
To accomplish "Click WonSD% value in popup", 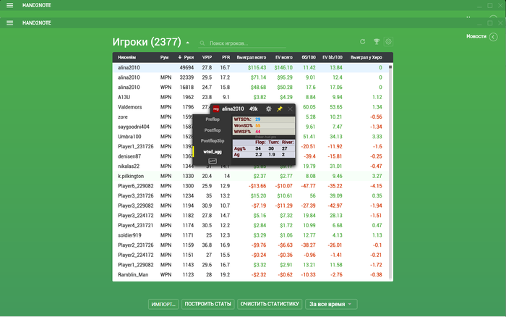I will 257,125.
